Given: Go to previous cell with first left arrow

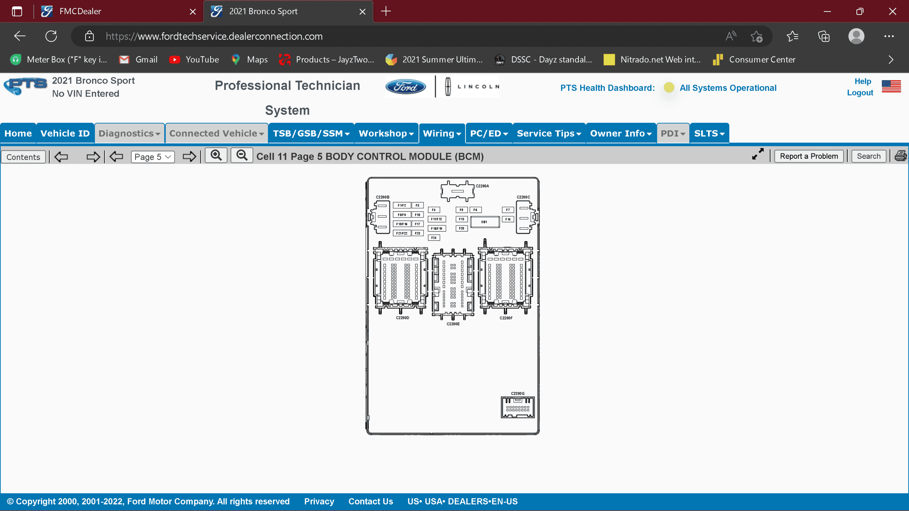Looking at the screenshot, I should [61, 157].
